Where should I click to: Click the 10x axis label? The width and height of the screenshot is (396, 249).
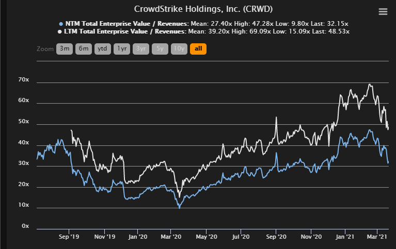[x=23, y=205]
